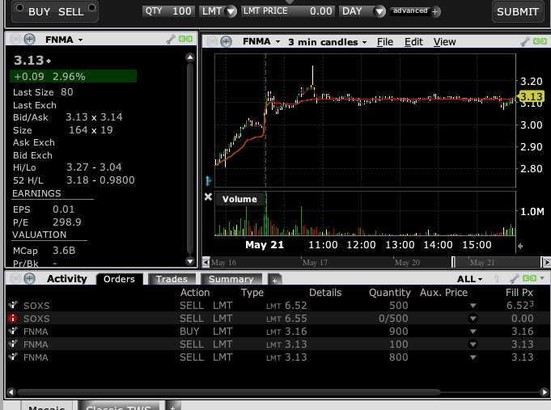Click May 20 on chart timeline strip

(x=407, y=263)
